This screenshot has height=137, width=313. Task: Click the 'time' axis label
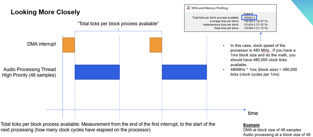(x=253, y=113)
